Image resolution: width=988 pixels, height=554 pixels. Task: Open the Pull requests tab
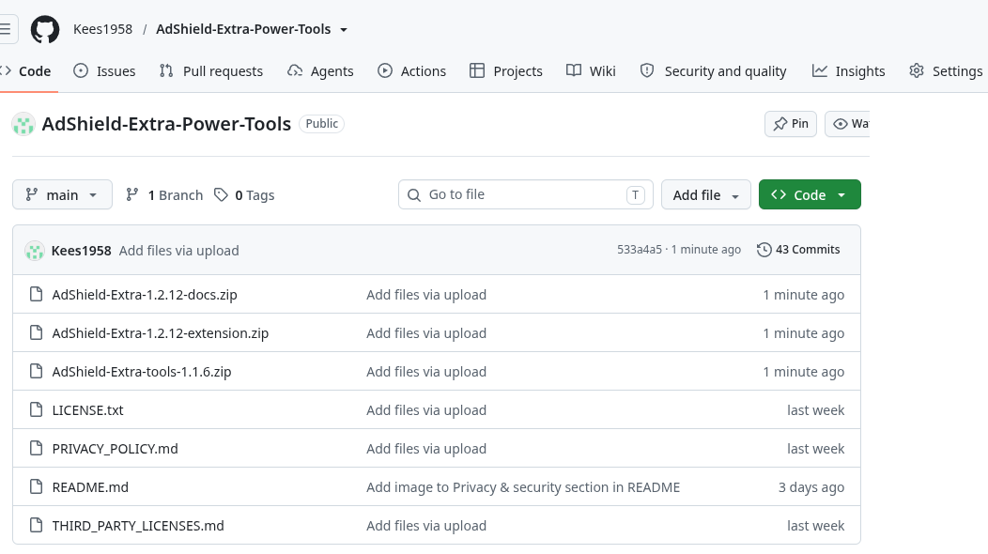(x=211, y=71)
